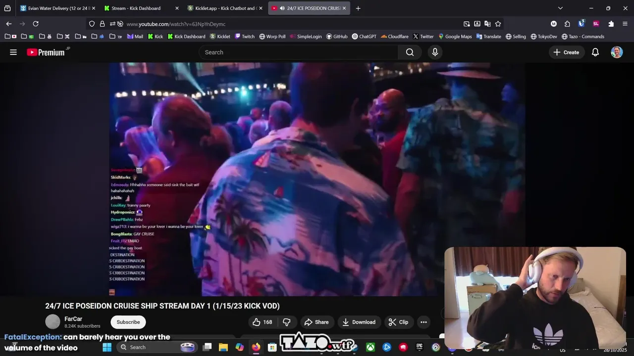Open the Tazo - Commands bookmark
This screenshot has width=634, height=356.
click(x=582, y=37)
